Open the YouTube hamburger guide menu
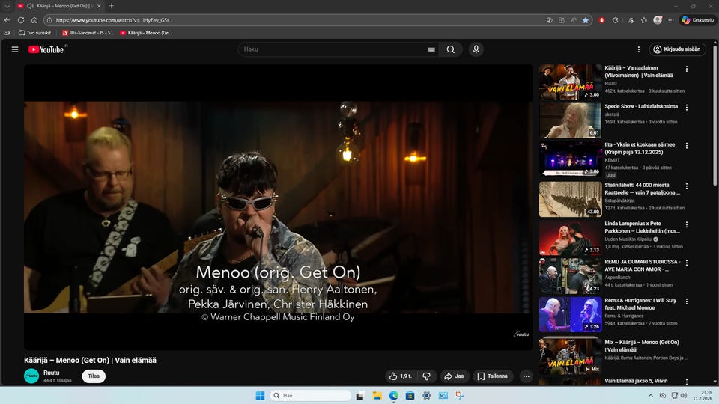 click(15, 49)
